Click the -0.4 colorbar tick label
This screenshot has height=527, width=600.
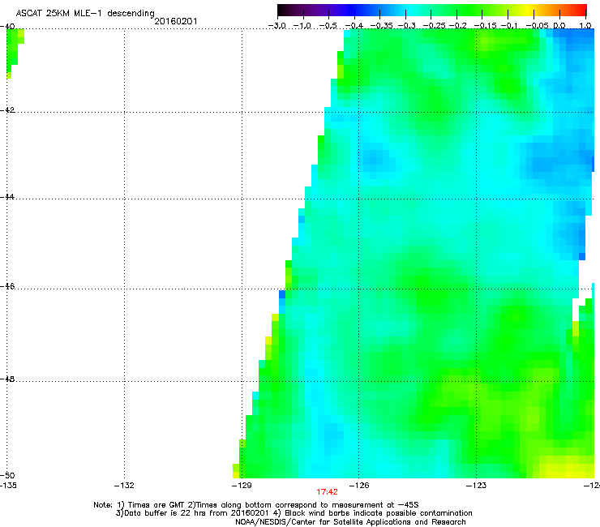(354, 26)
